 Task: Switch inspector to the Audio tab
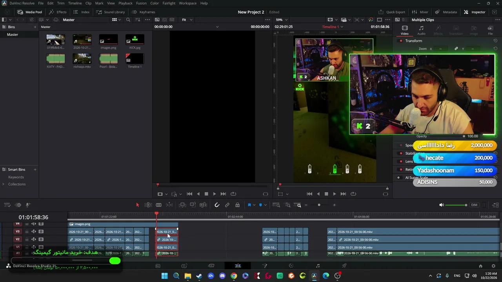pos(421,30)
